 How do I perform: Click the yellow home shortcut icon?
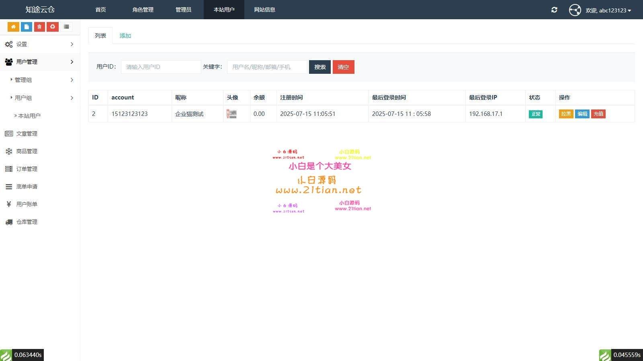click(13, 26)
